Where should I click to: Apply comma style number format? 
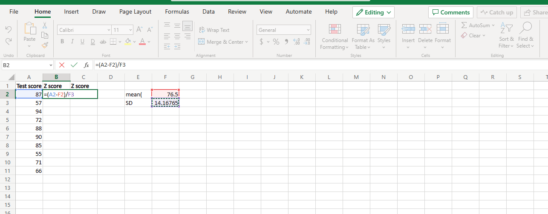tap(286, 42)
